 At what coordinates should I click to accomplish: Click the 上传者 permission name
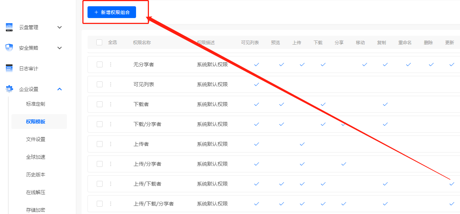coord(141,144)
